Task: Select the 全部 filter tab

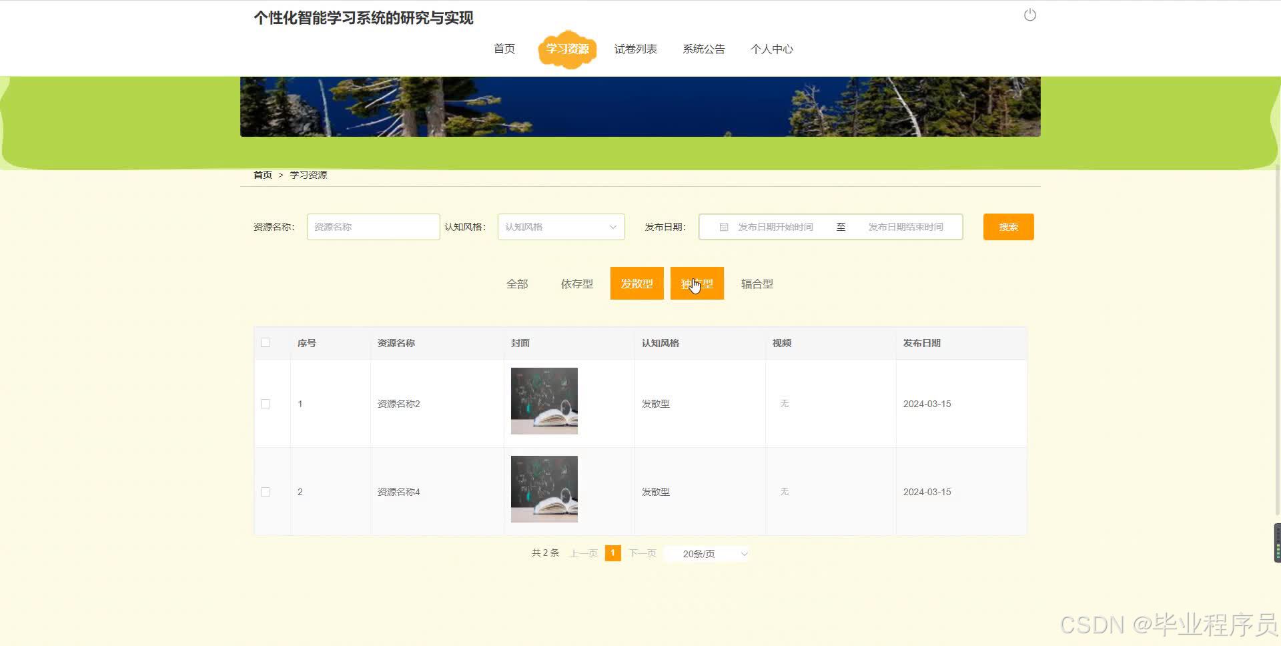Action: [x=517, y=284]
